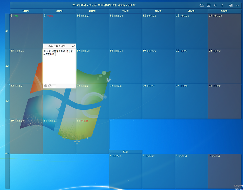Select week number 43 in sidebar
Screen dimensions: 243x190
[7, 101]
